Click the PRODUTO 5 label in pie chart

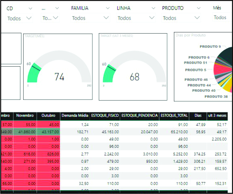click(196, 70)
